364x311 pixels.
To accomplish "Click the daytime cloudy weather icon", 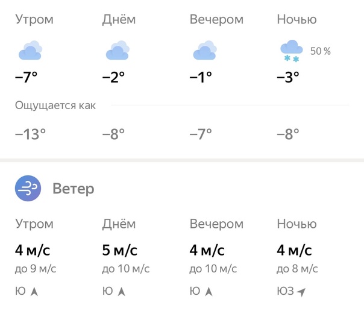I will (118, 51).
